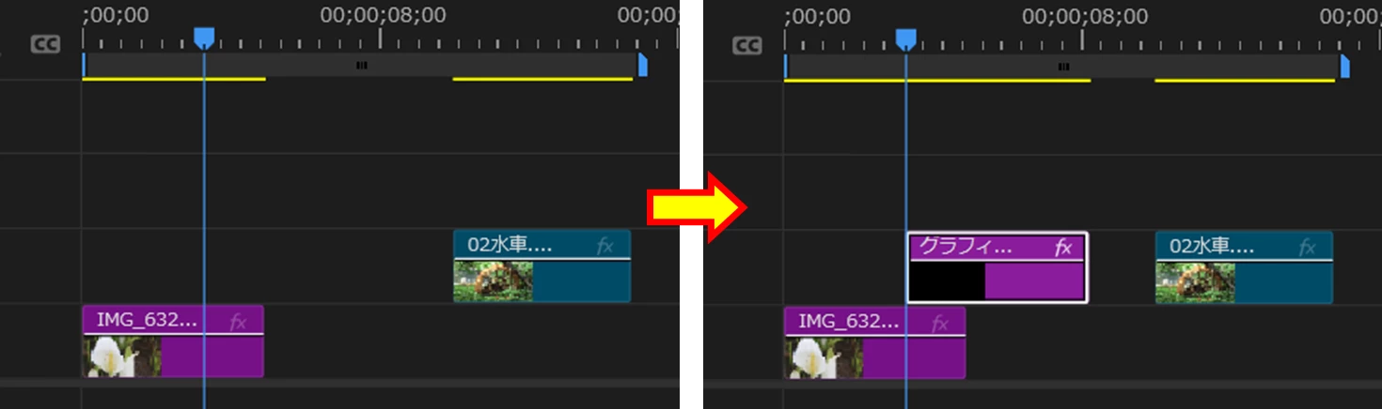Select the グラフィ graphic clip title
Screen dimensions: 1382x409
tap(966, 247)
